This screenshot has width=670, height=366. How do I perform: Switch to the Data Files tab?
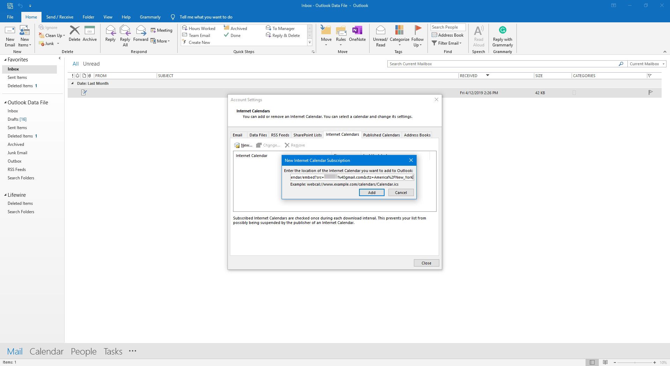tap(258, 135)
